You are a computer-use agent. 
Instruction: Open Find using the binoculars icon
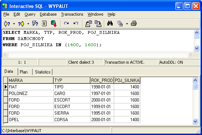[110, 23]
